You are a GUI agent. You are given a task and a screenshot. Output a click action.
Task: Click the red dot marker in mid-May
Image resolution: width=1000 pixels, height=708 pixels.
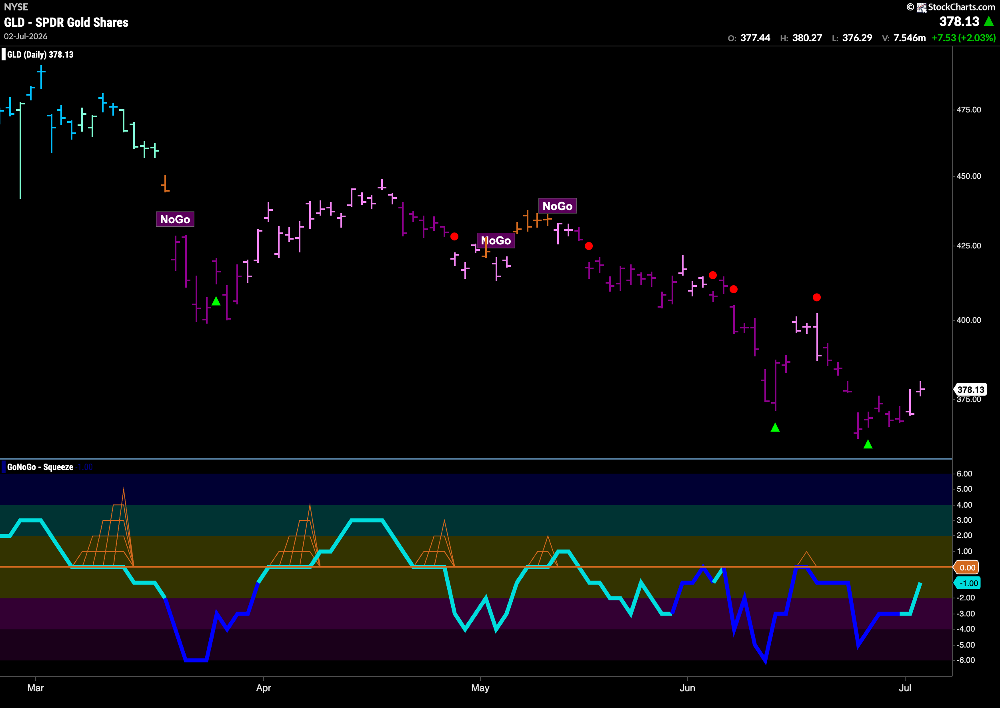pyautogui.click(x=588, y=246)
